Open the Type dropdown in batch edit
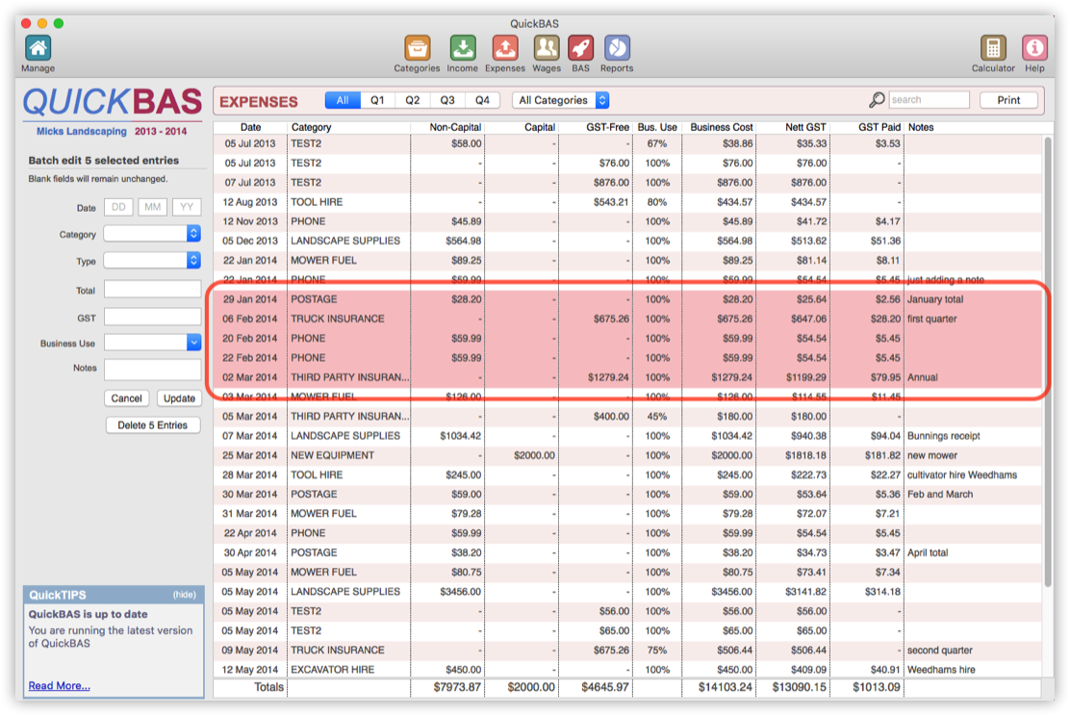The image size is (1070, 716). 152,261
